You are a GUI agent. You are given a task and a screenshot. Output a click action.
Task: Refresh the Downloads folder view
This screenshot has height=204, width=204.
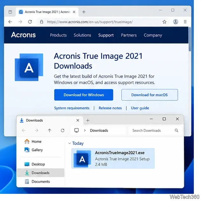pyautogui.click(x=63, y=130)
